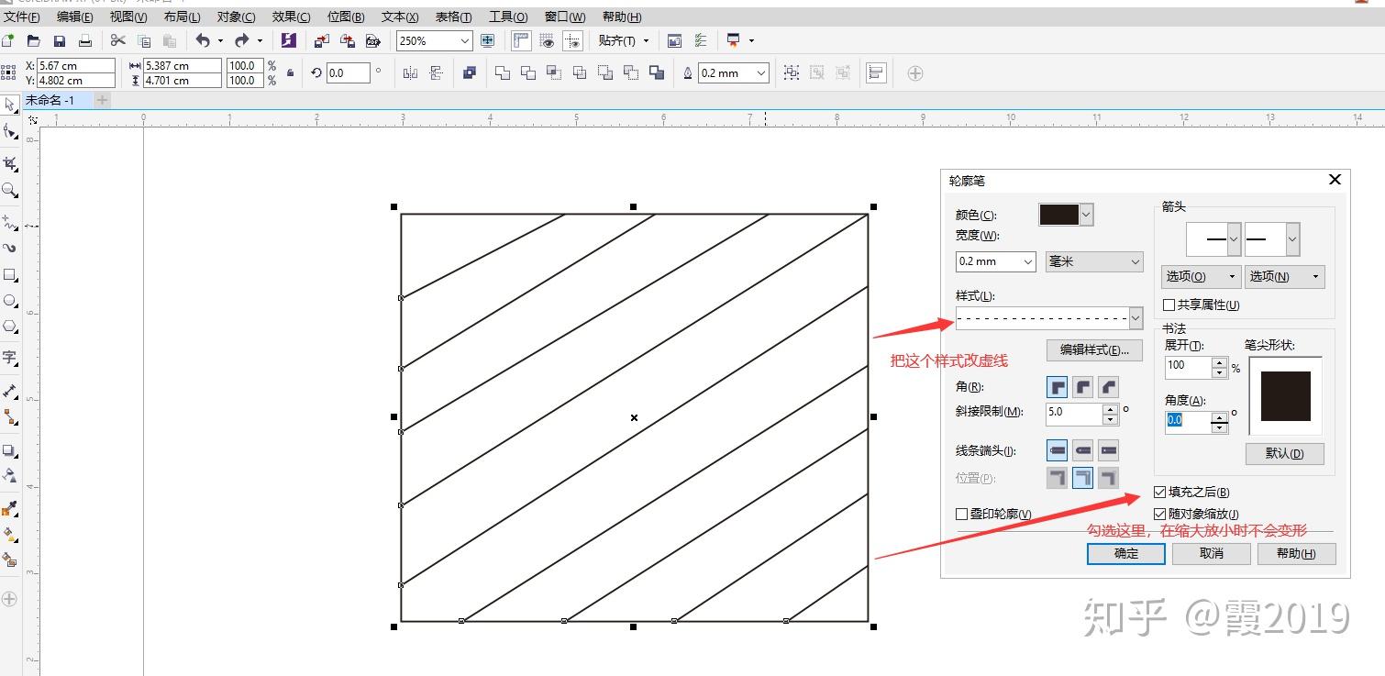This screenshot has height=676, width=1385.
Task: Click the Print icon in the toolbar
Action: pyautogui.click(x=85, y=40)
